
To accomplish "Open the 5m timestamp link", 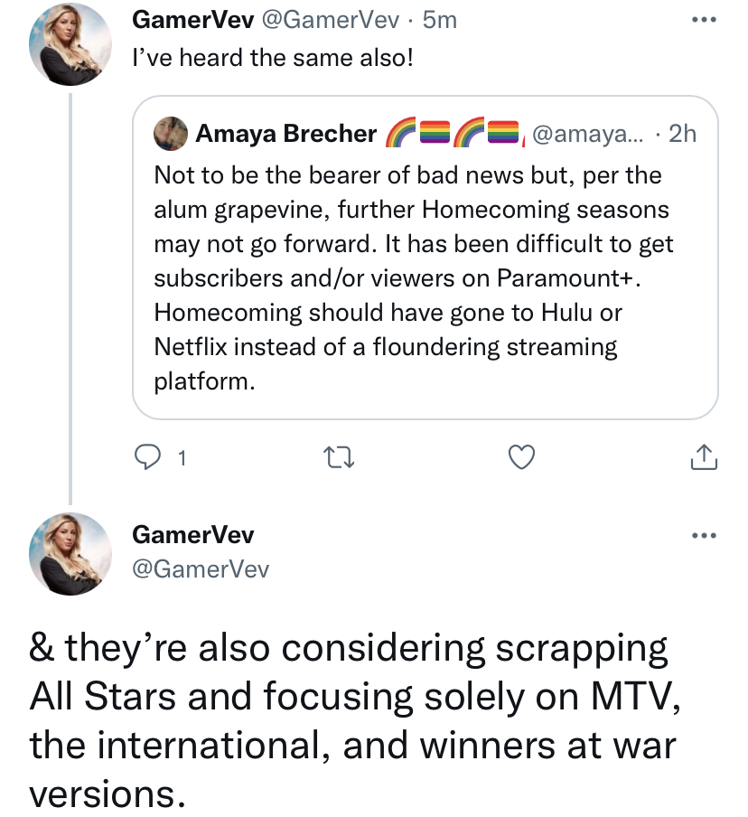I will click(440, 20).
